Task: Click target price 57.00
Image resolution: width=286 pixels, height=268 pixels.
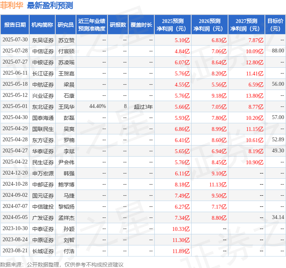Action: coord(278,118)
